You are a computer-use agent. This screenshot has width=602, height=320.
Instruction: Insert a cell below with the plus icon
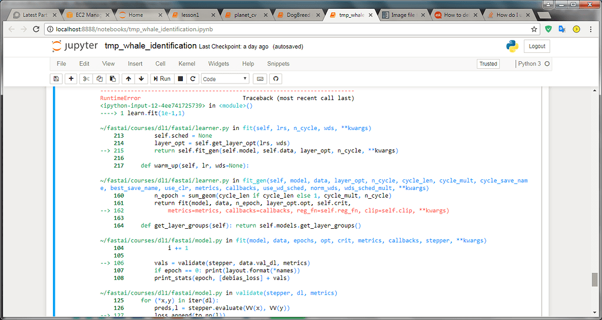point(71,79)
